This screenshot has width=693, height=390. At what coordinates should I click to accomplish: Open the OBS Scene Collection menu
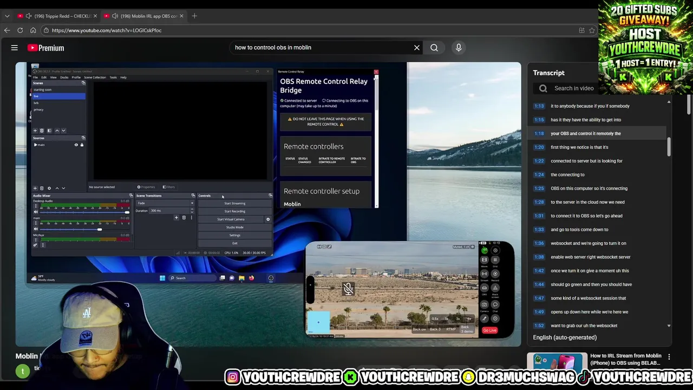(x=95, y=77)
